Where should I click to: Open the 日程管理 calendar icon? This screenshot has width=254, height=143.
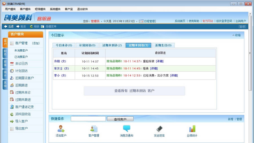(142, 21)
